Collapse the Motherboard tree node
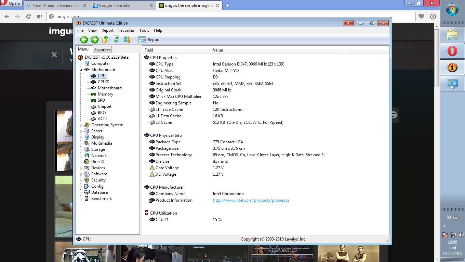This screenshot has width=465, height=262. [81, 70]
